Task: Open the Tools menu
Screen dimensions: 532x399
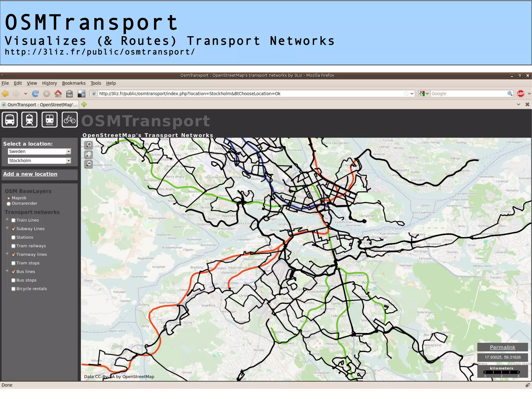Action: tap(96, 83)
